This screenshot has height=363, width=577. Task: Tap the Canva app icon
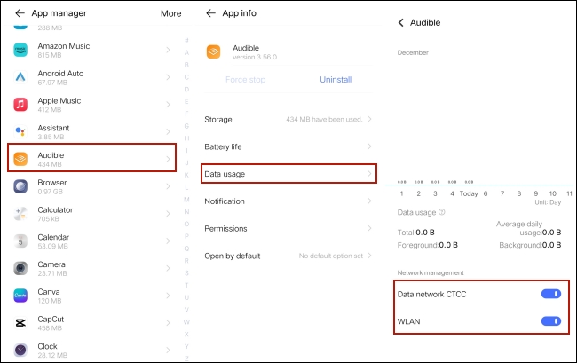(20, 296)
